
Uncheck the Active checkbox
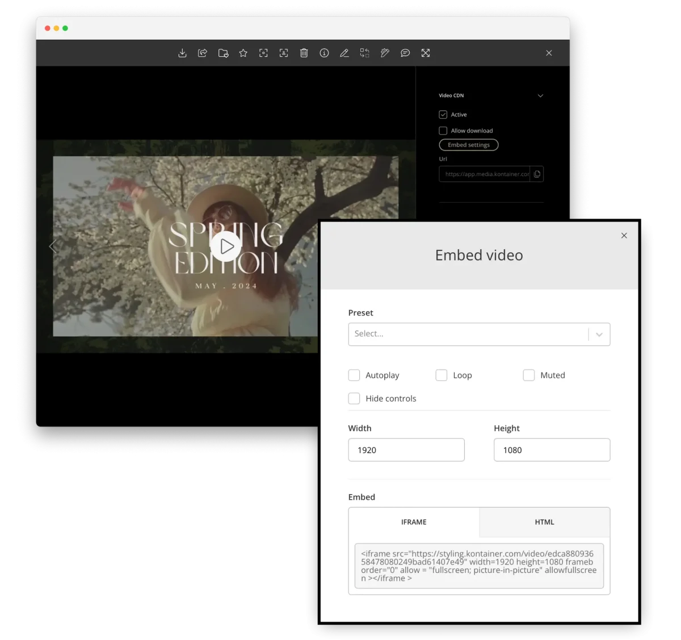(x=443, y=114)
